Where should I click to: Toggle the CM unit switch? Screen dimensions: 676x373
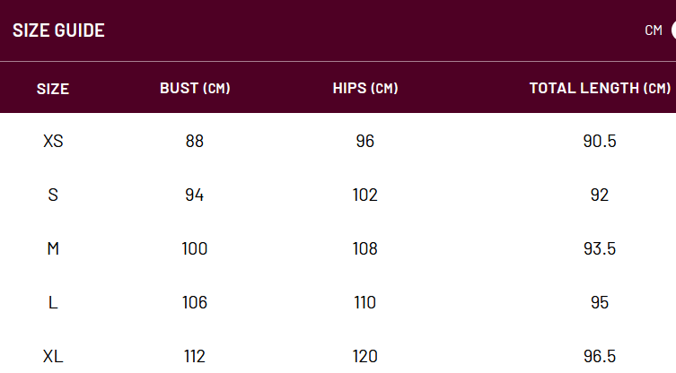point(673,30)
